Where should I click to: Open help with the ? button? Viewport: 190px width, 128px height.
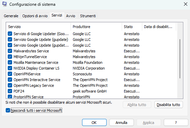click(176, 123)
